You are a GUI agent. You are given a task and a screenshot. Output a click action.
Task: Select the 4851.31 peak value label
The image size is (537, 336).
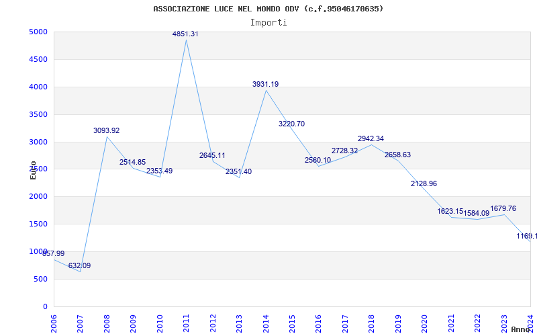pos(185,34)
